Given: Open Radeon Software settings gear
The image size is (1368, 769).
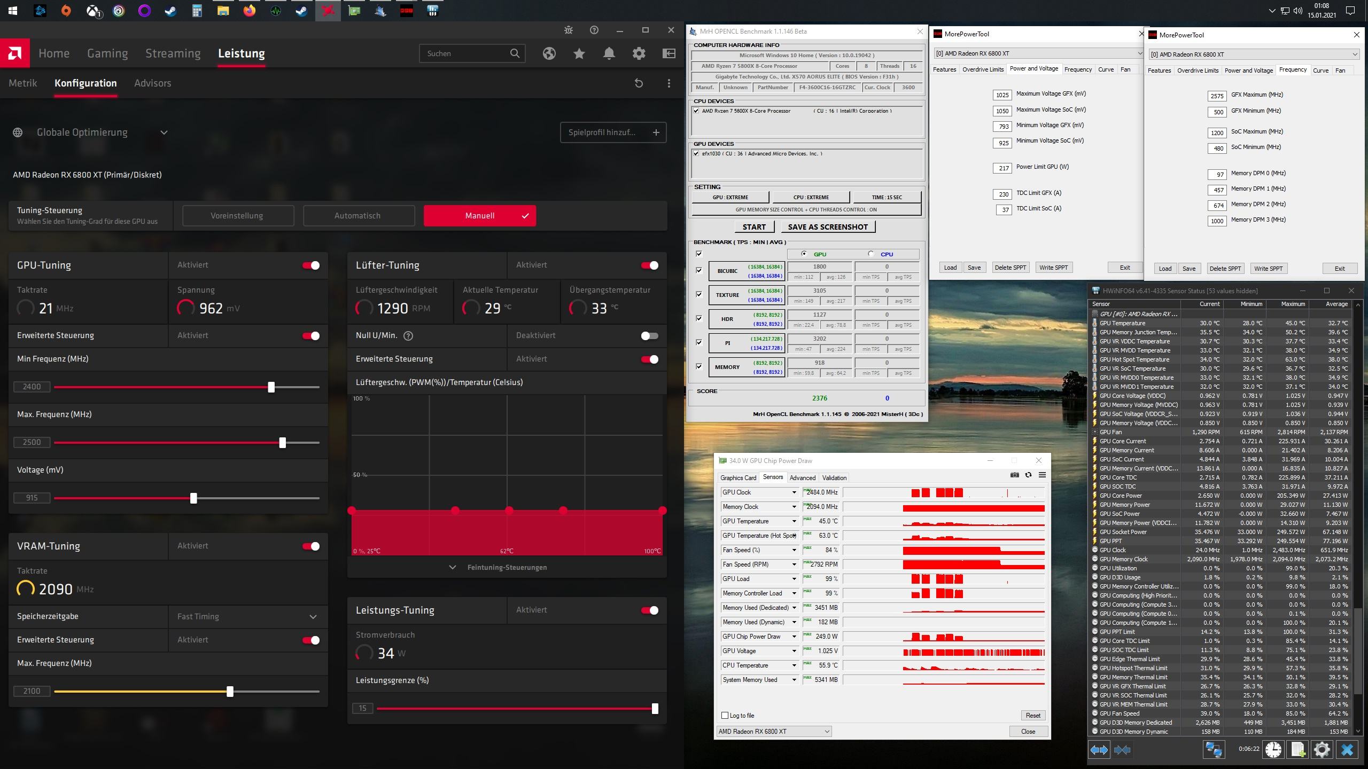Looking at the screenshot, I should (639, 53).
